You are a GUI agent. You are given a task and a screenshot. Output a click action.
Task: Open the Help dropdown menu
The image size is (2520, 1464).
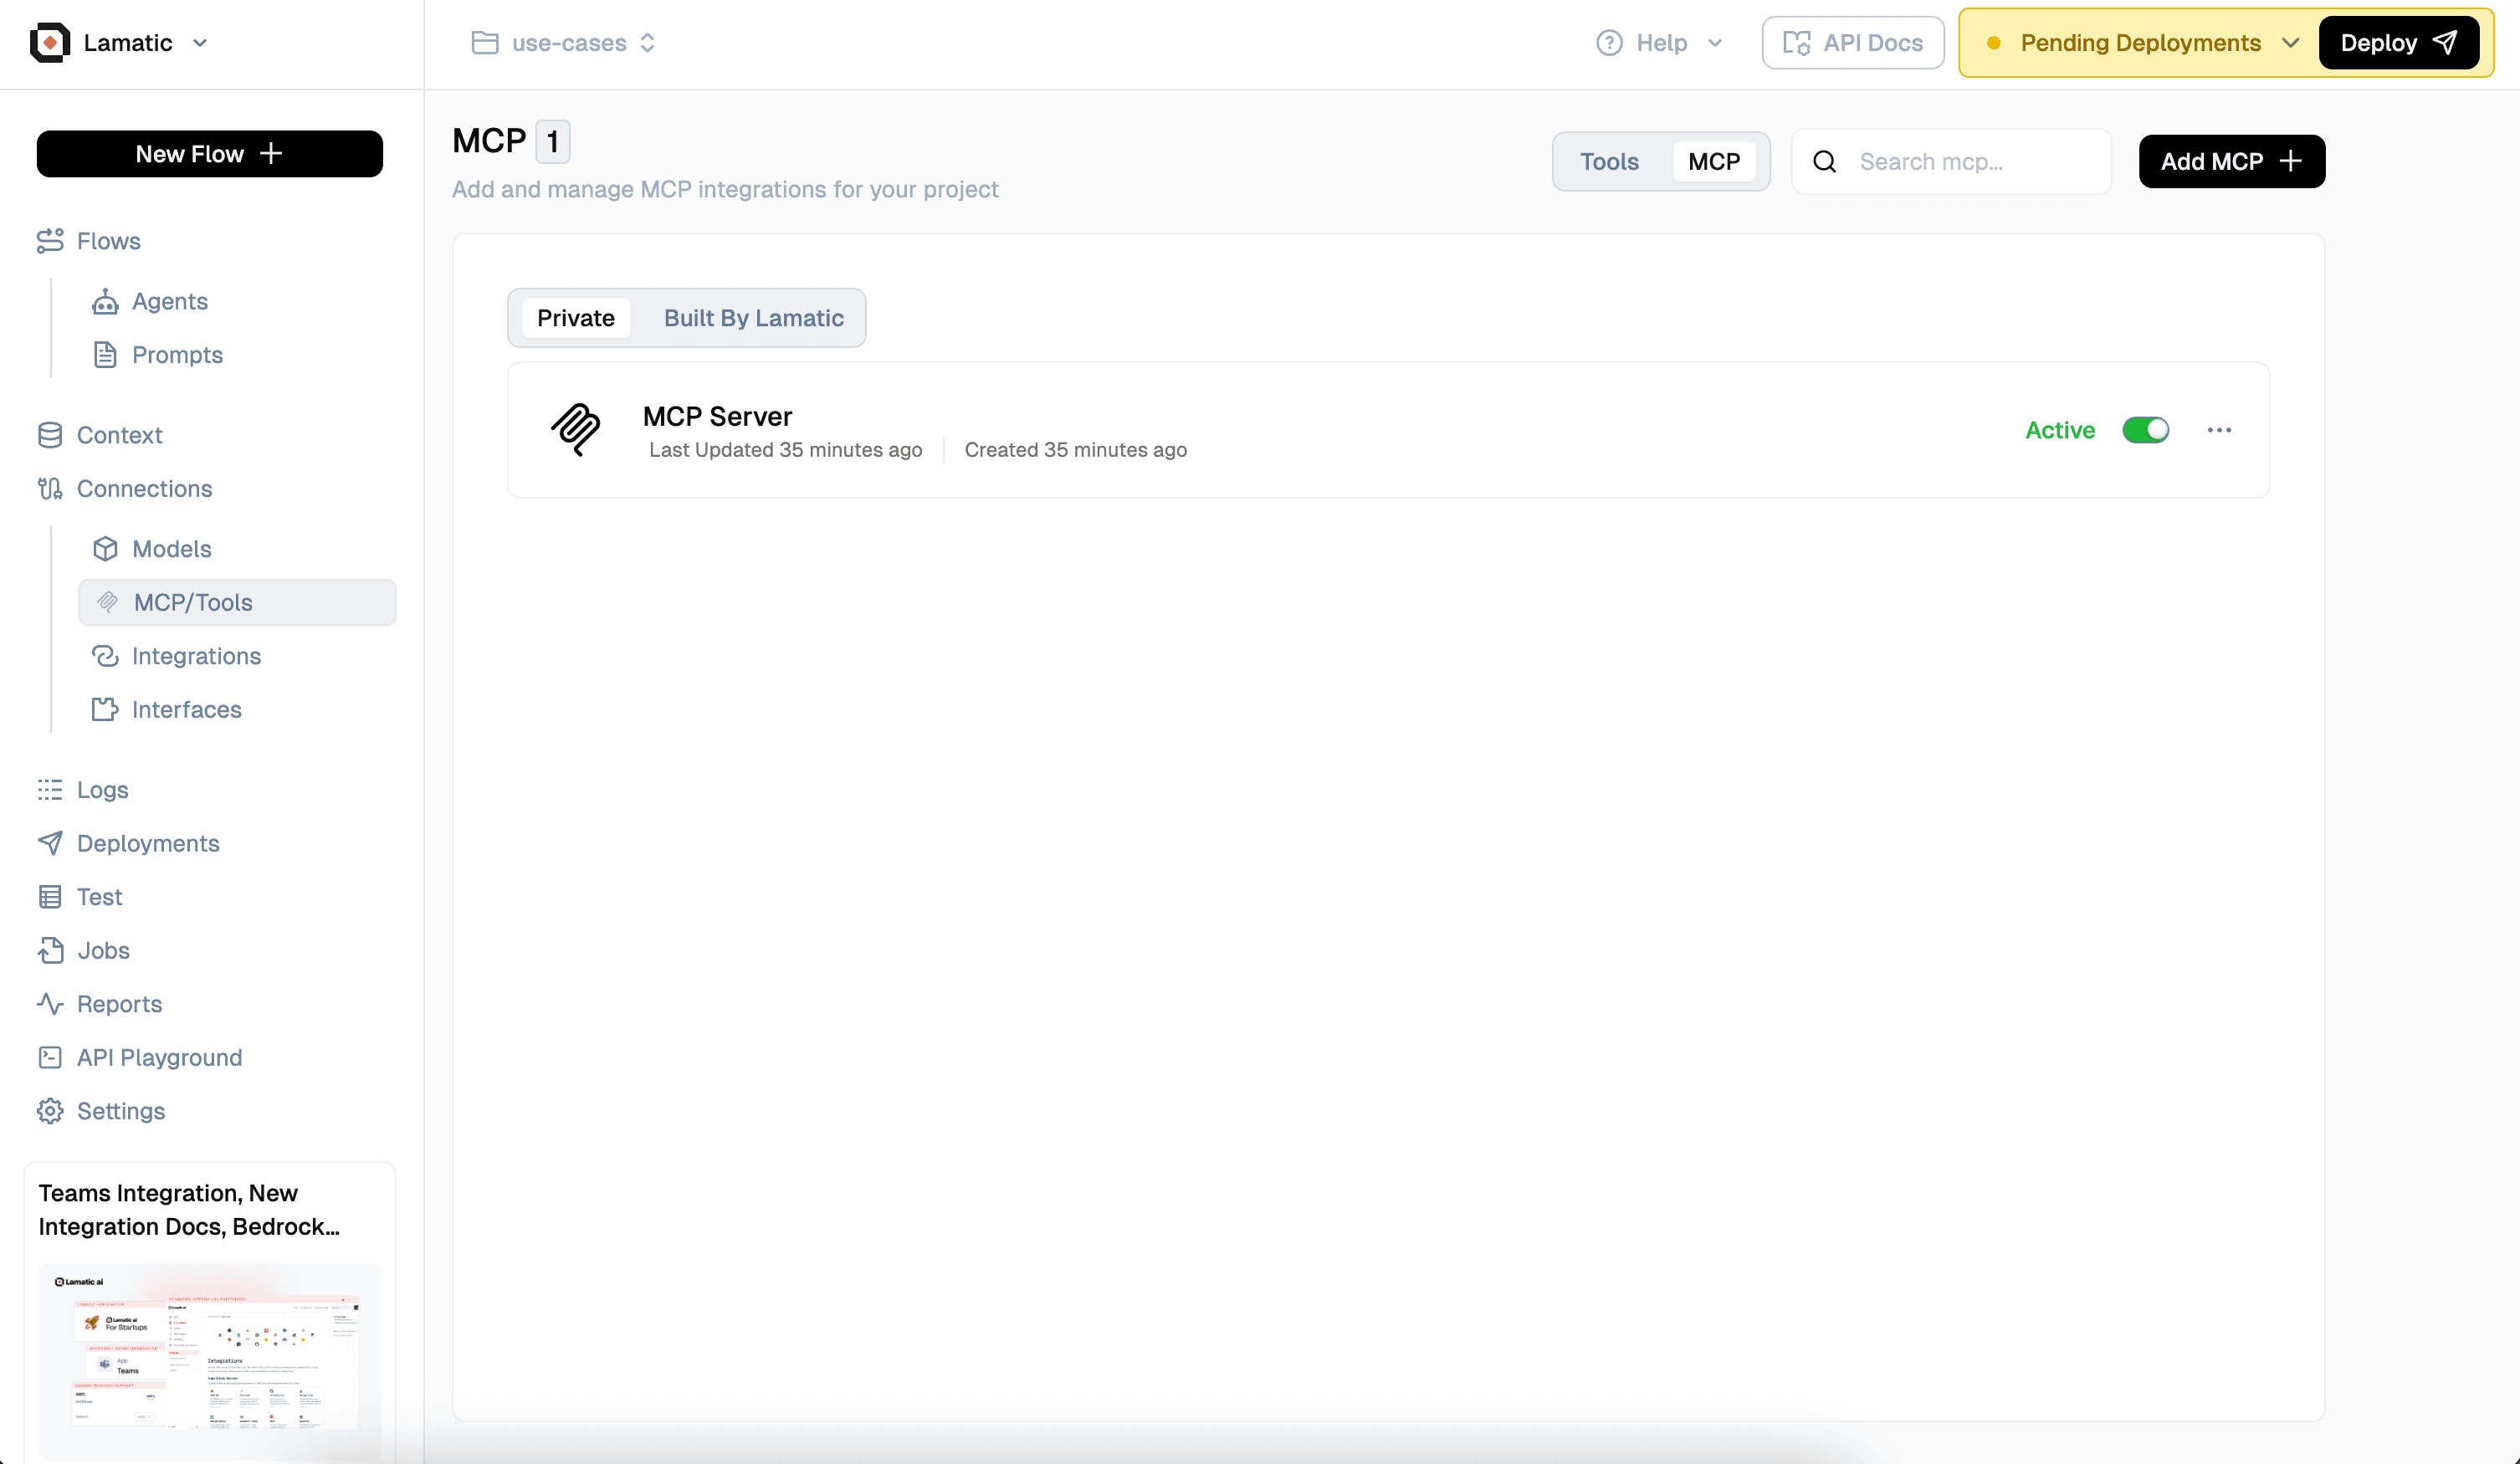coord(1660,43)
